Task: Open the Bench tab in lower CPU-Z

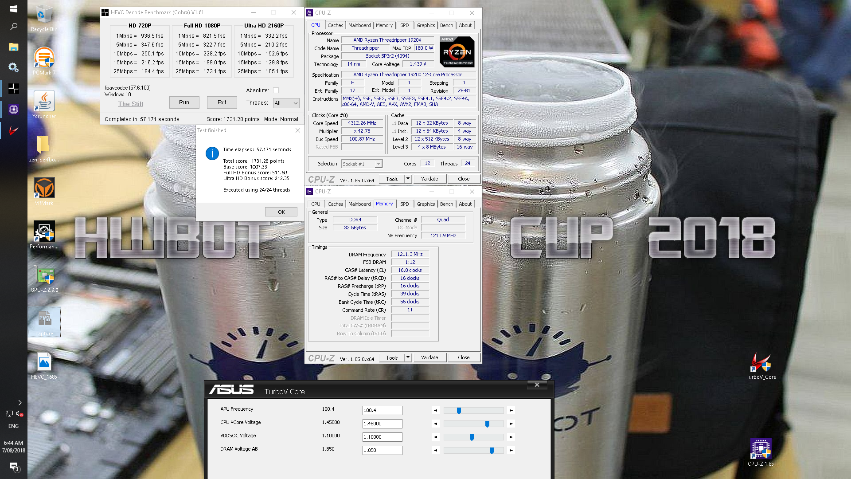Action: click(446, 204)
